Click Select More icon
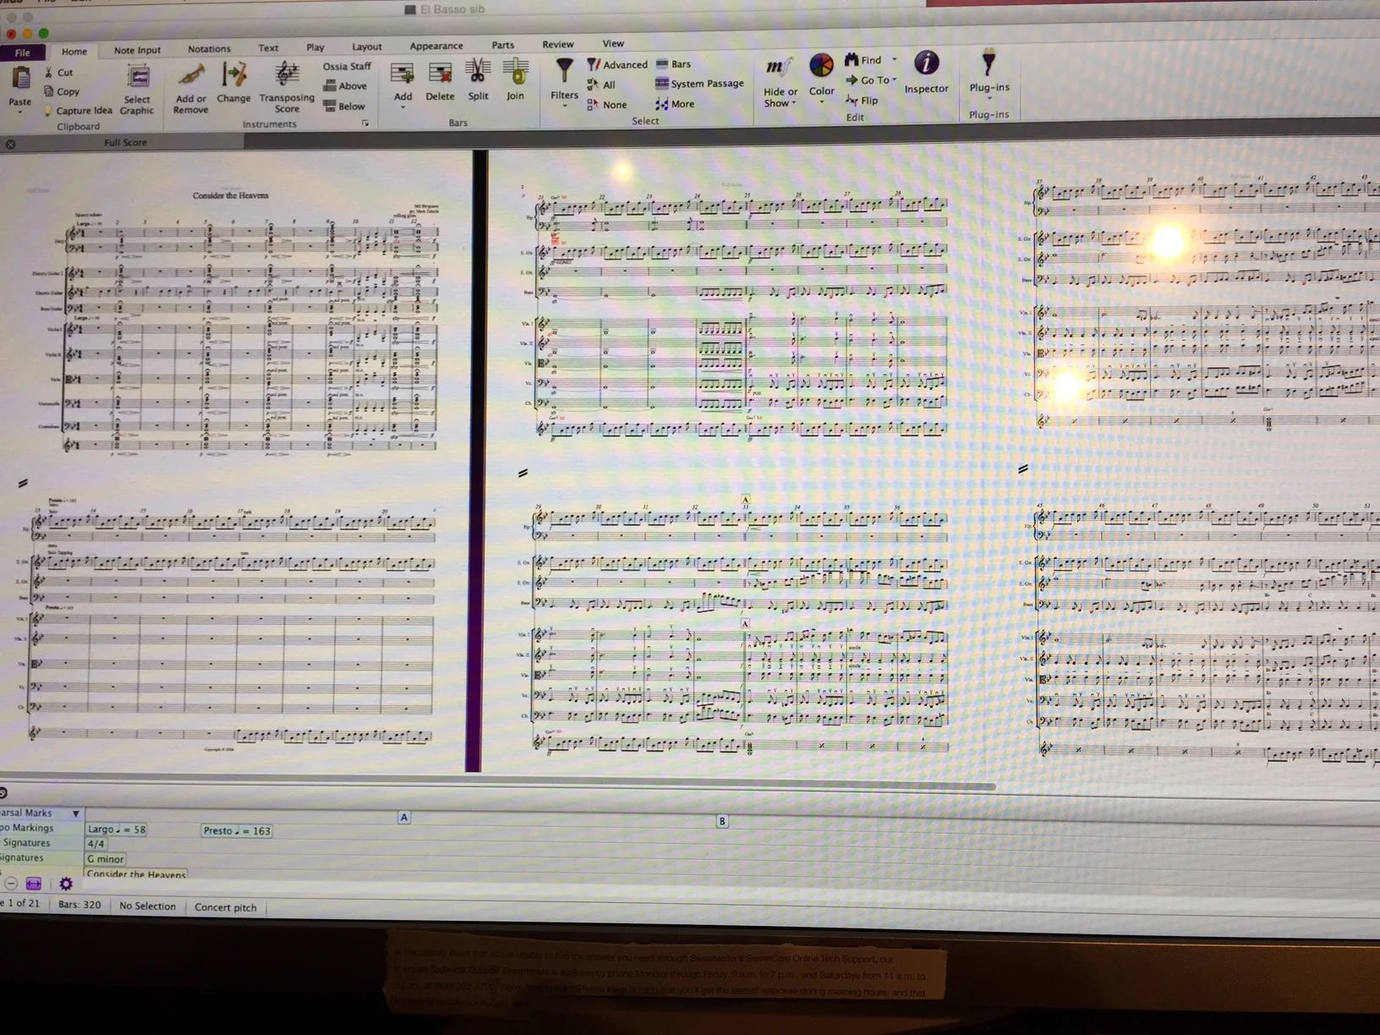The height and width of the screenshot is (1035, 1380). 661,104
